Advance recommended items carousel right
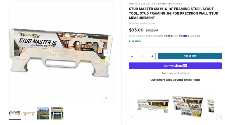 (x=219, y=117)
